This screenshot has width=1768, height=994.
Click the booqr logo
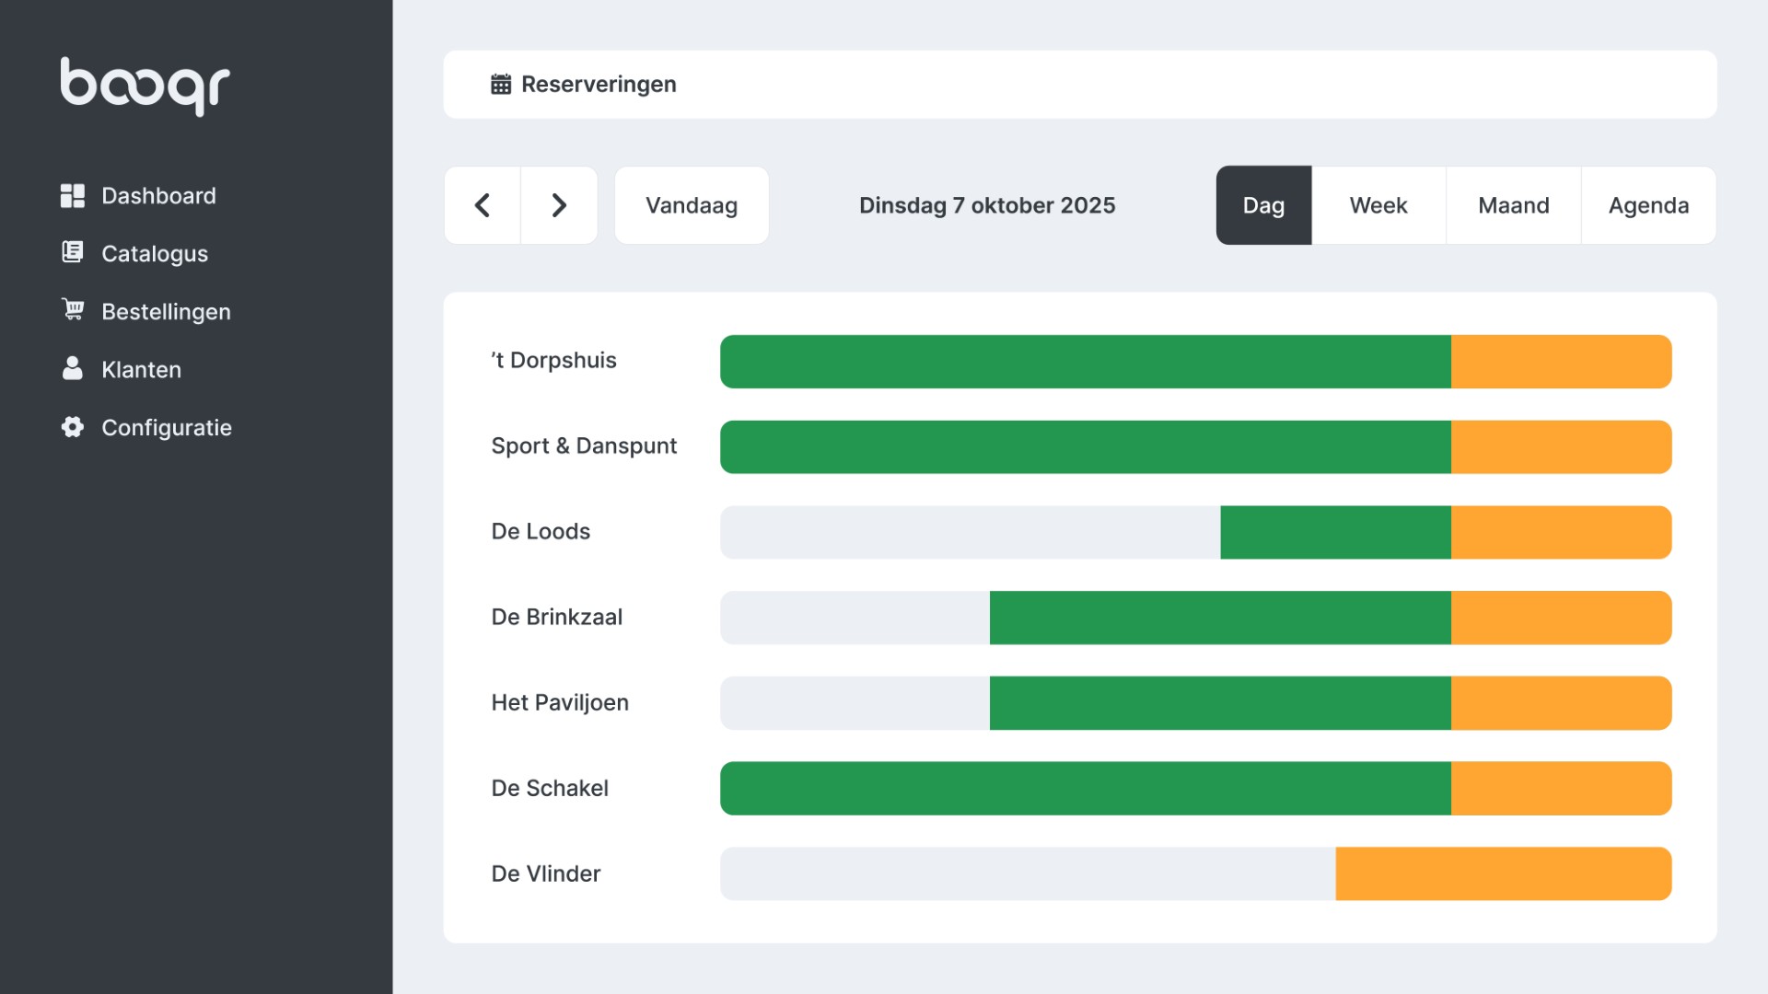click(x=145, y=86)
